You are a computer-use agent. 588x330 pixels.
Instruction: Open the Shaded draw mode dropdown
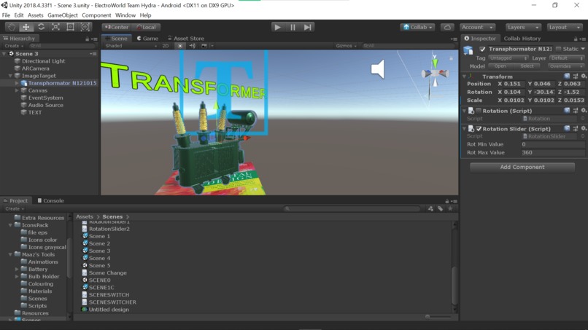(x=131, y=46)
